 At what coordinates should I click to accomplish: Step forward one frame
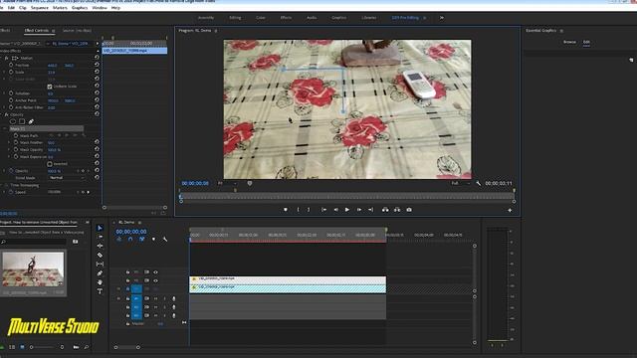pos(359,210)
